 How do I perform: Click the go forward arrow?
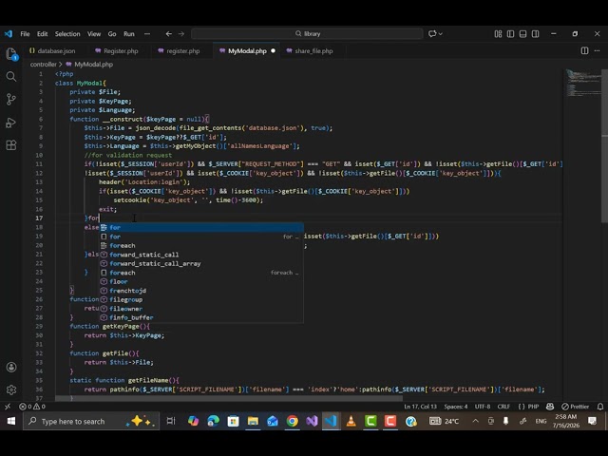[x=181, y=34]
